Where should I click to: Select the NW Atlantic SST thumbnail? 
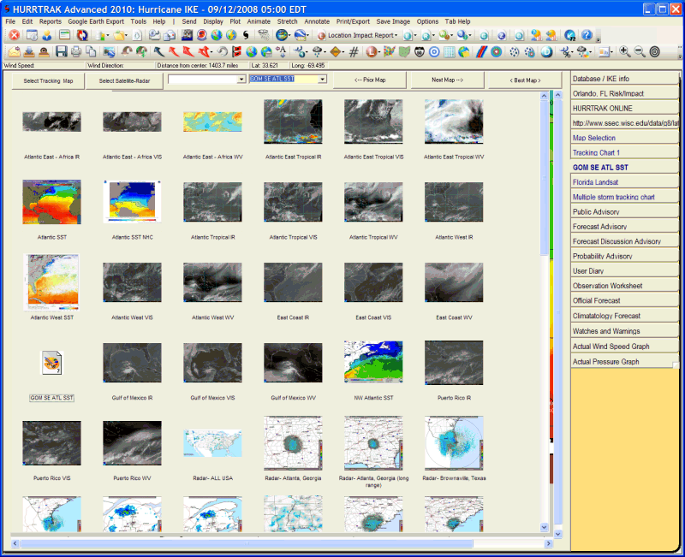pos(372,362)
